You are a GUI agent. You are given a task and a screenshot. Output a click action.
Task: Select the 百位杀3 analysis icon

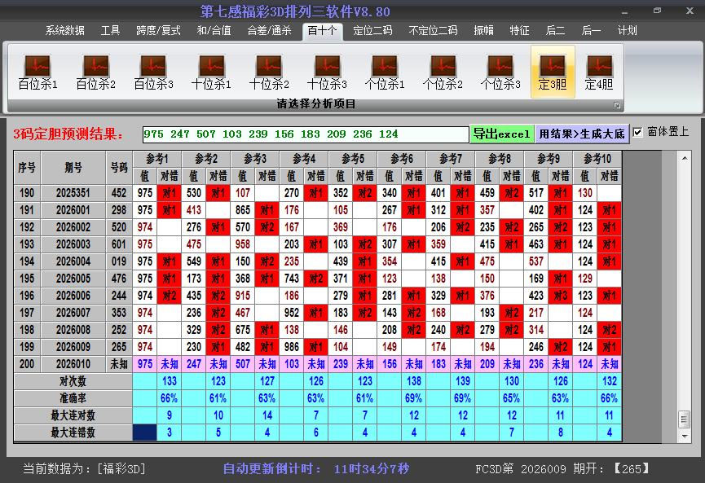coord(153,72)
